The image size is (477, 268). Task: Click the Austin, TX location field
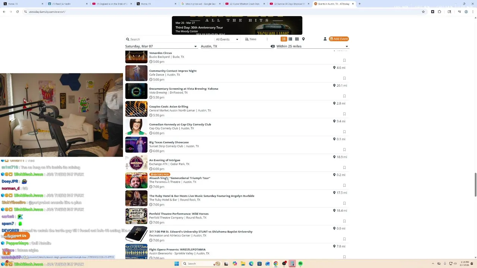(235, 46)
